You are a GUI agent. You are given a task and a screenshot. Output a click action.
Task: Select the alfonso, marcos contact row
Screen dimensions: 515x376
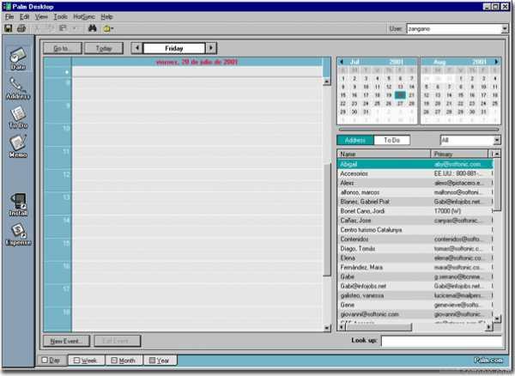pos(415,192)
